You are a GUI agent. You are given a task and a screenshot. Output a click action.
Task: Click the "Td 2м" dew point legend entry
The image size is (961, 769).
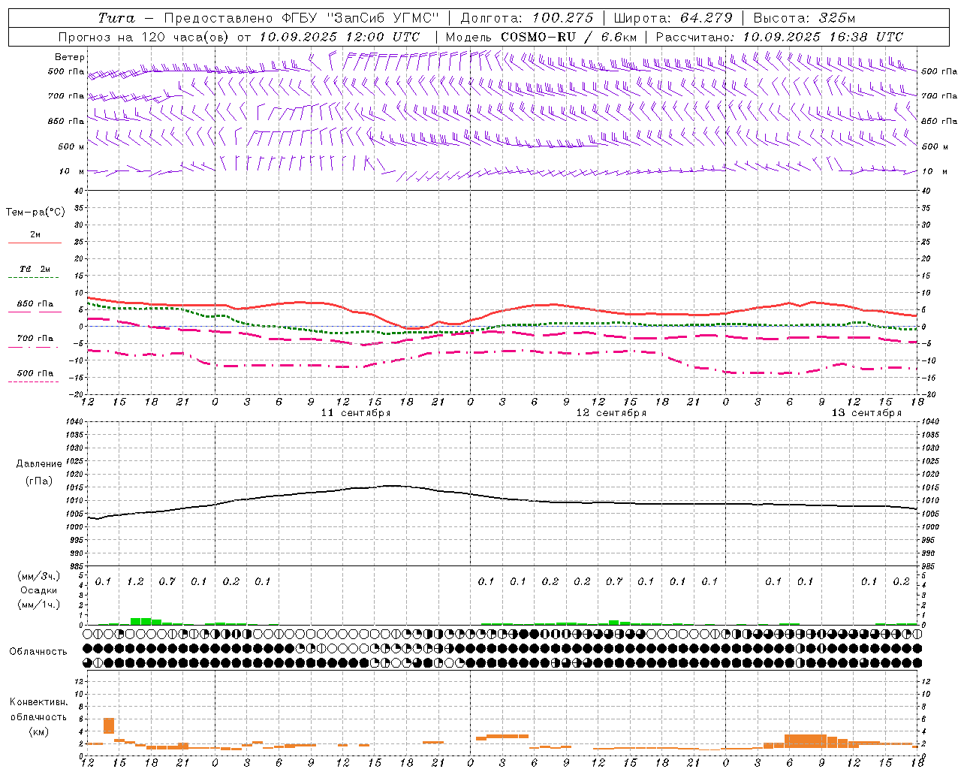point(35,269)
